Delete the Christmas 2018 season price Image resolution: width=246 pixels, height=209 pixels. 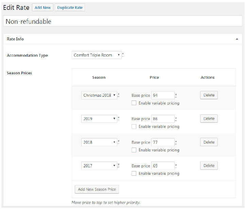209,95
